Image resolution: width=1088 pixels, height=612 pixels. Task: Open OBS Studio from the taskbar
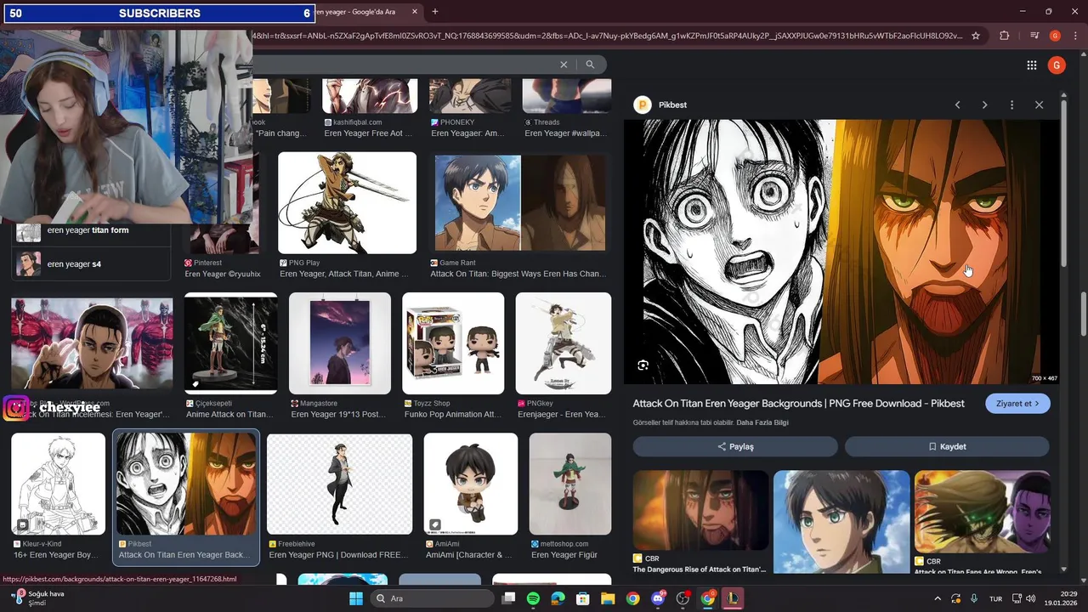tap(683, 598)
